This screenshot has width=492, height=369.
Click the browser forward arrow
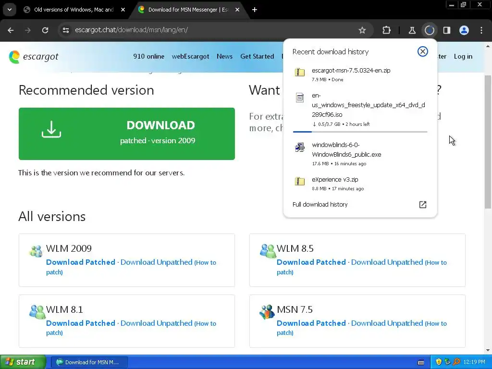[27, 30]
